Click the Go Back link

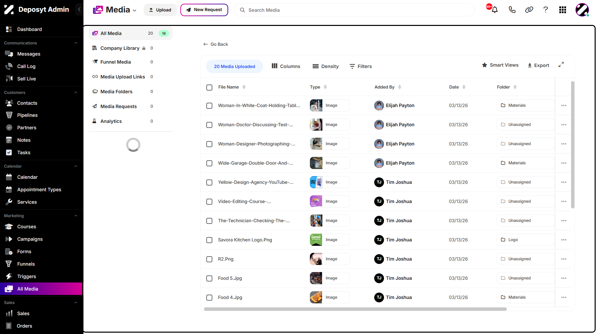coord(216,44)
